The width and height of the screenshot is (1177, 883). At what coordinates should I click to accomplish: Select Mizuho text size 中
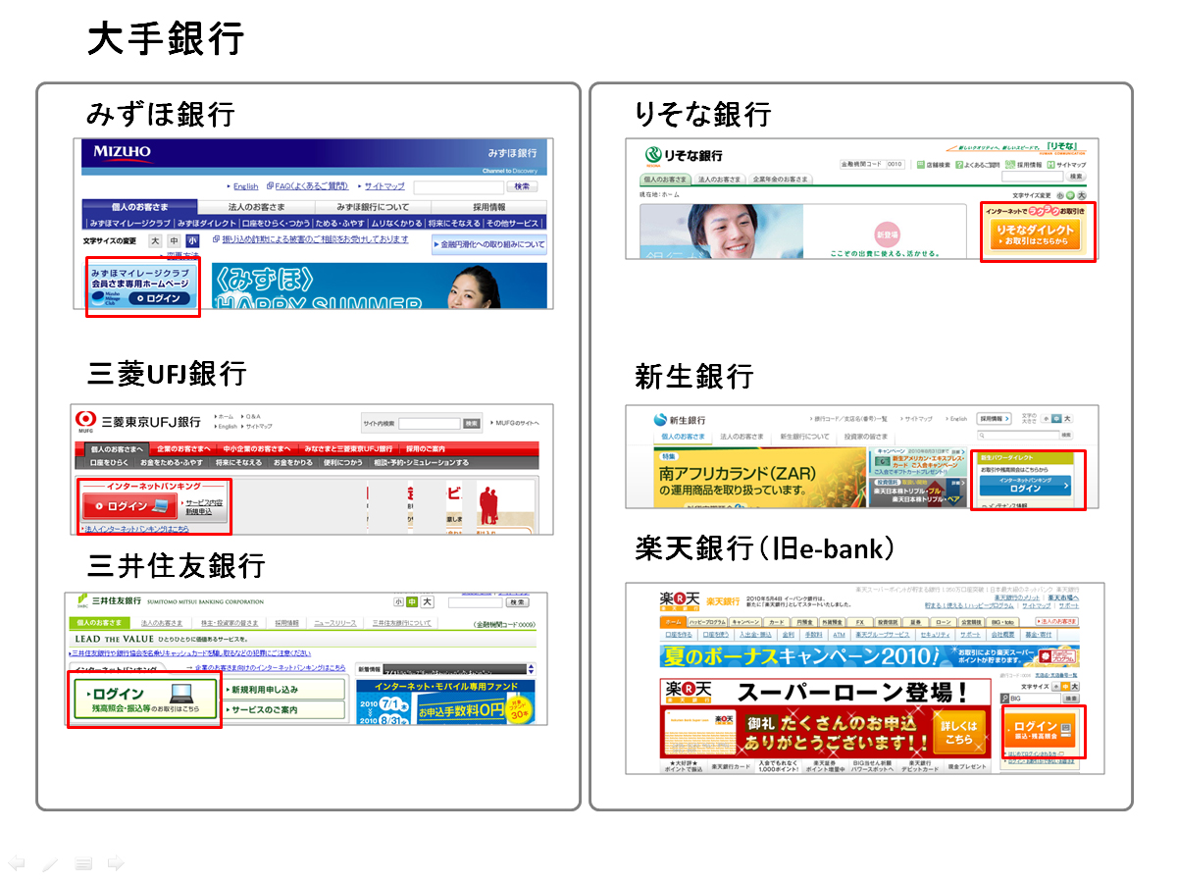click(174, 240)
